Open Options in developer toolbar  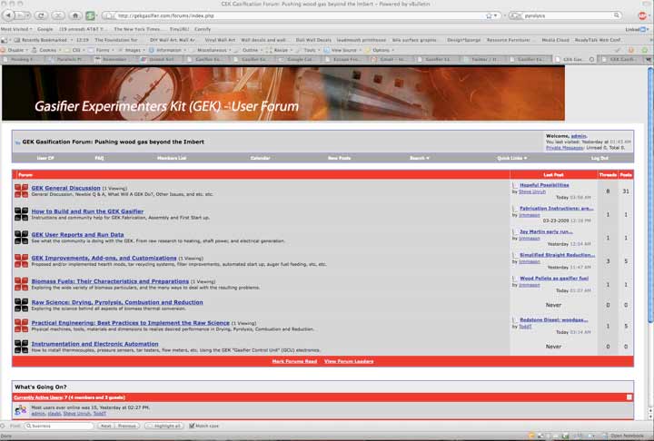[380, 50]
